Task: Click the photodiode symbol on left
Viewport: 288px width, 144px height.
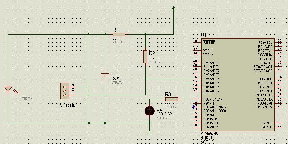Action: coord(8,89)
